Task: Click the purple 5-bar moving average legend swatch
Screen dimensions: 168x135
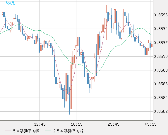Action: click(x=8, y=131)
